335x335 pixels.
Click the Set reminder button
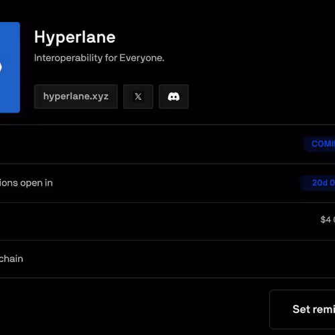pyautogui.click(x=302, y=310)
